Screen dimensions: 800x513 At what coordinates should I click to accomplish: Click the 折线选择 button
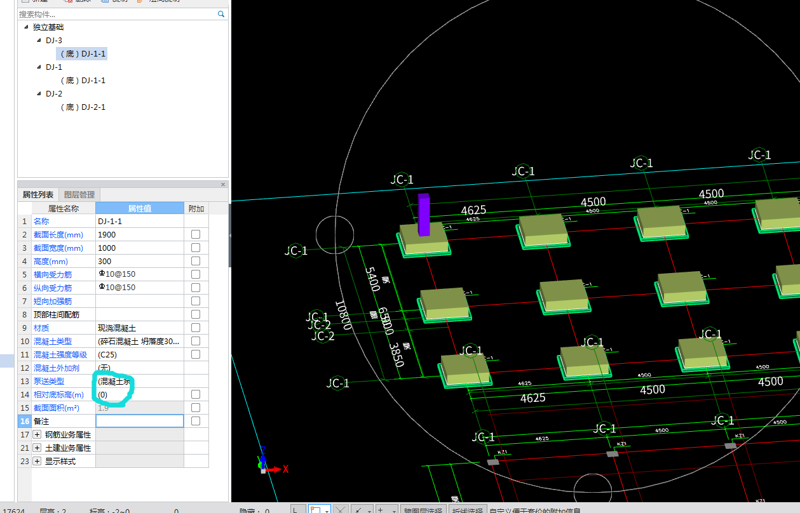[x=467, y=509]
